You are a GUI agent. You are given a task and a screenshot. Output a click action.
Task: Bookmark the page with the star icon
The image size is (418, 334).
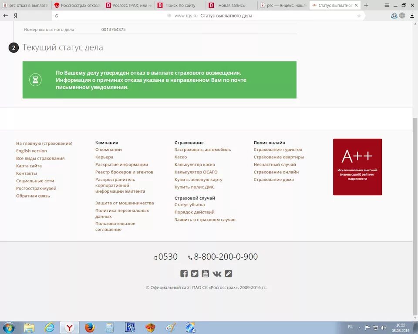point(359,16)
